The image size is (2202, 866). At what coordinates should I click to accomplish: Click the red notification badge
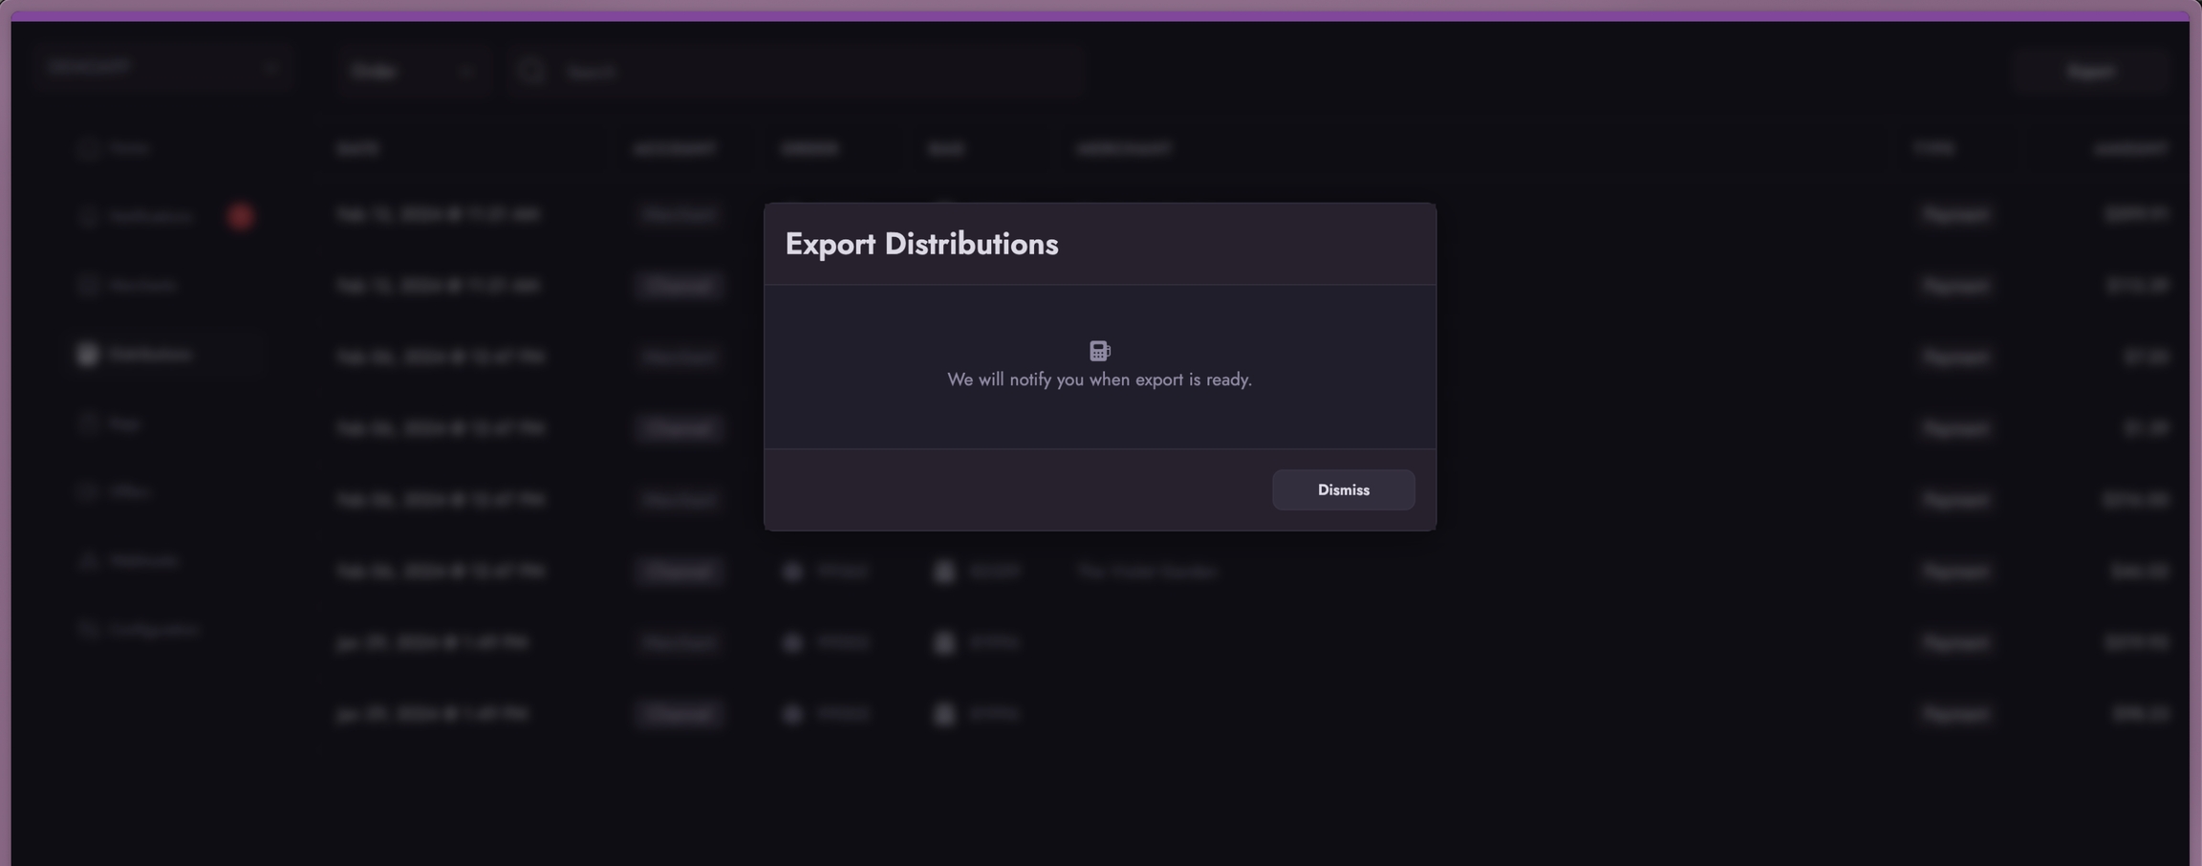pyautogui.click(x=240, y=216)
